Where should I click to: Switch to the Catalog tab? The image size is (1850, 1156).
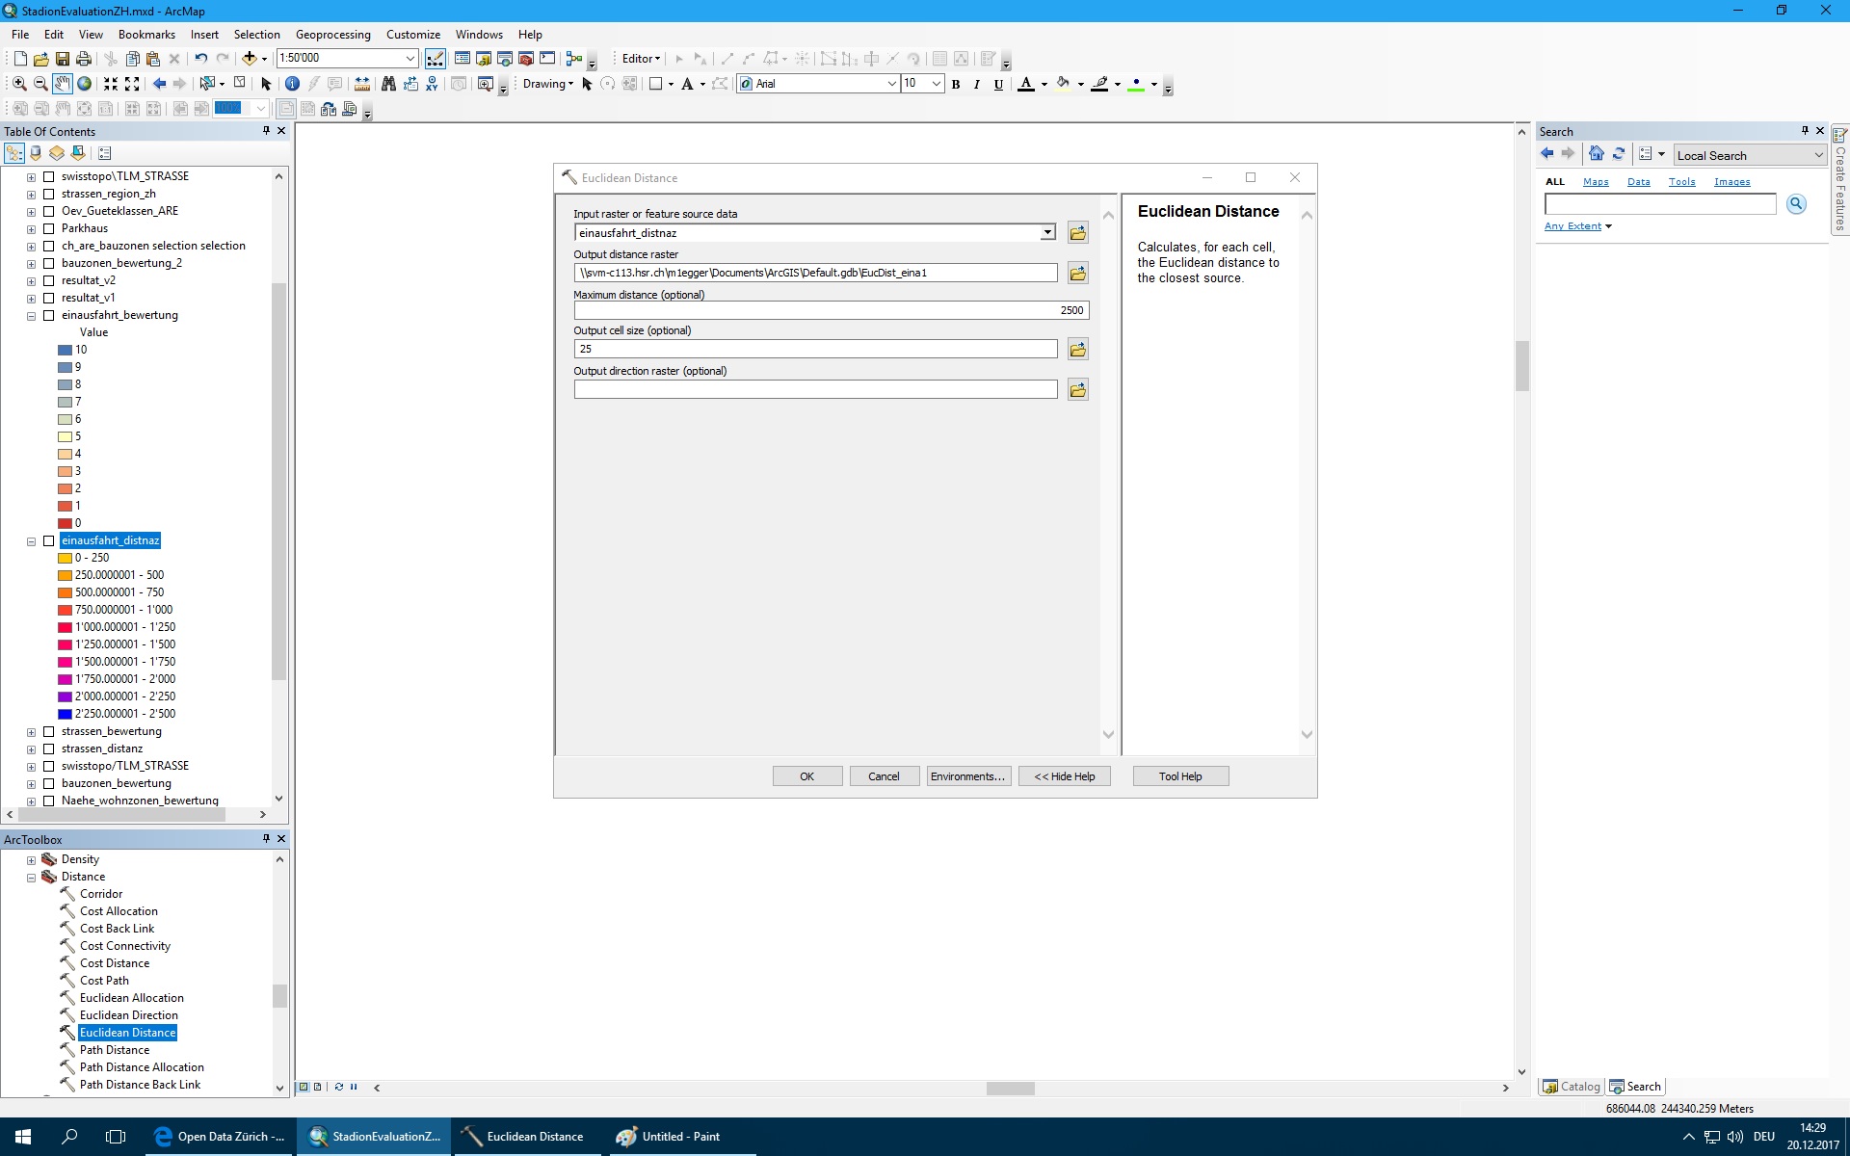1571,1087
